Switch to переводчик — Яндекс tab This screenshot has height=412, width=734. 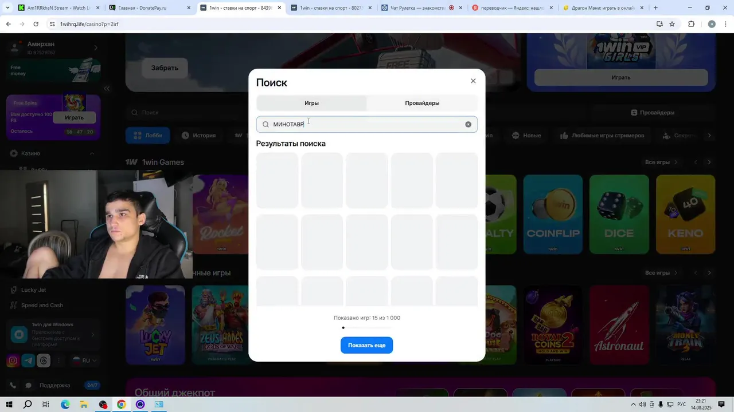[512, 8]
